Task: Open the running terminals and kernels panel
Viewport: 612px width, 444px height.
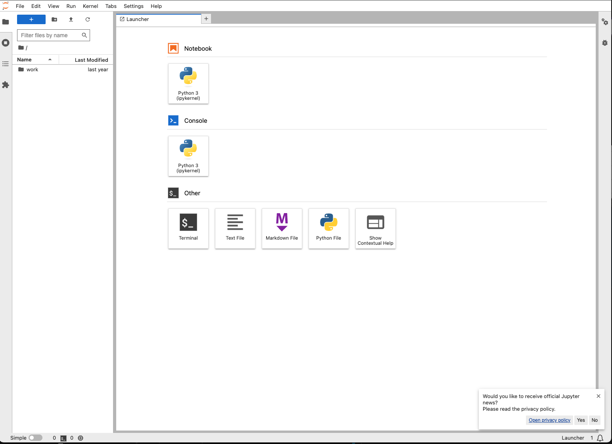Action: (x=6, y=43)
